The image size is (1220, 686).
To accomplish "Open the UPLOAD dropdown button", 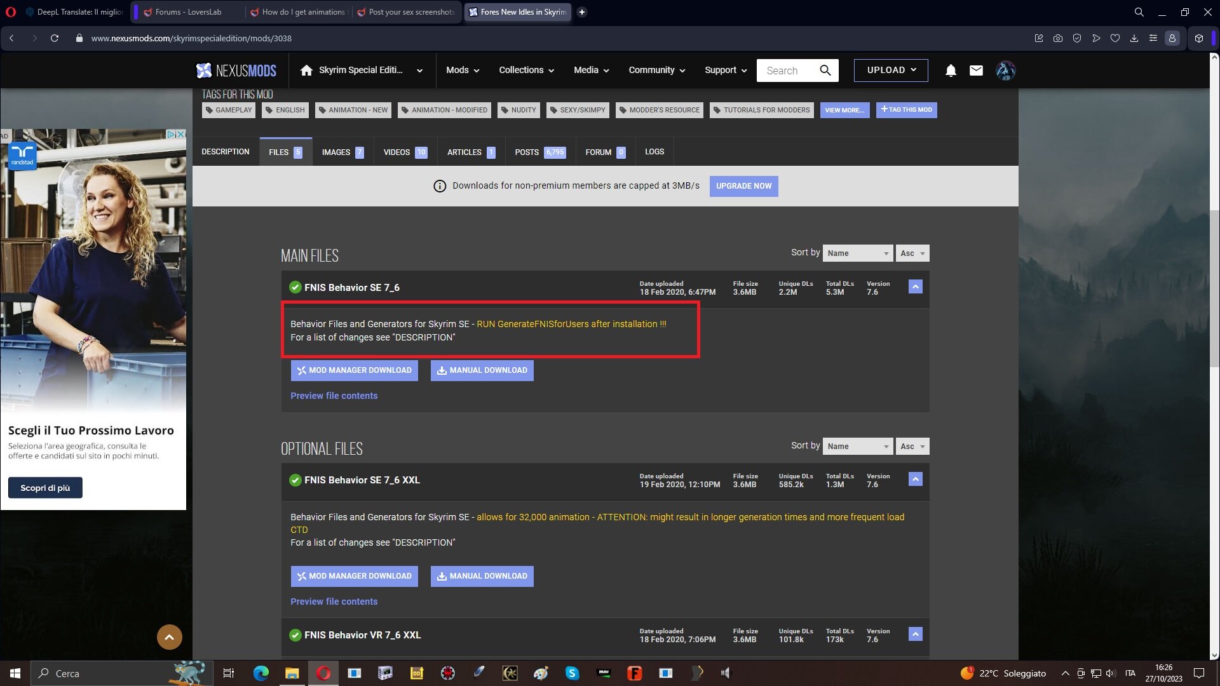I will tap(891, 71).
